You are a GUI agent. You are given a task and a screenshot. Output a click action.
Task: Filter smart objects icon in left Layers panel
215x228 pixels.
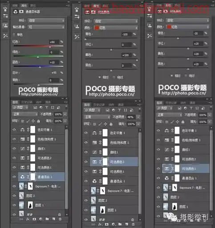58,107
